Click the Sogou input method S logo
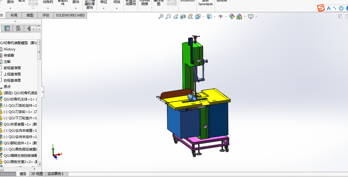348x177 pixels. [x=321, y=8]
